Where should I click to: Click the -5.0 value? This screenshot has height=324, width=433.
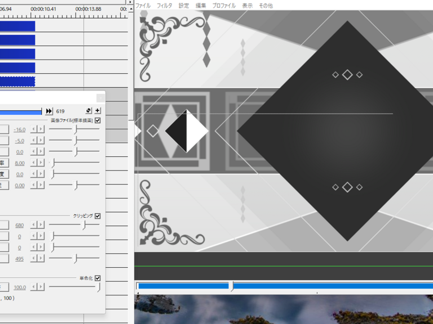click(20, 141)
